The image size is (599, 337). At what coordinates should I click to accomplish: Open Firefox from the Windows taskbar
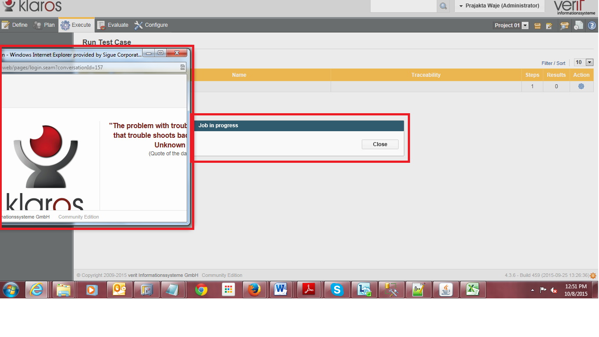(254, 290)
